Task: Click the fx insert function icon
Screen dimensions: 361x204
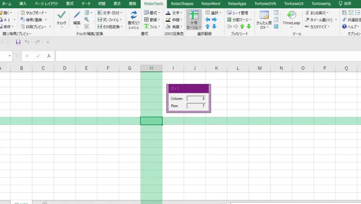Action: click(x=49, y=56)
